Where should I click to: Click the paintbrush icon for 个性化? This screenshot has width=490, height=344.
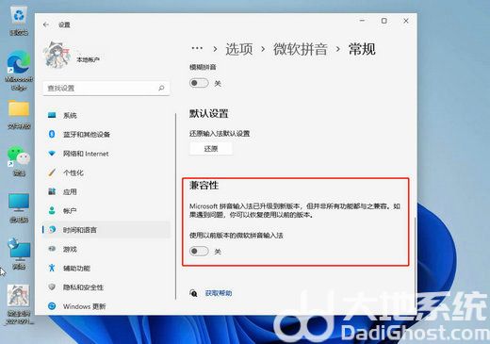click(x=52, y=172)
